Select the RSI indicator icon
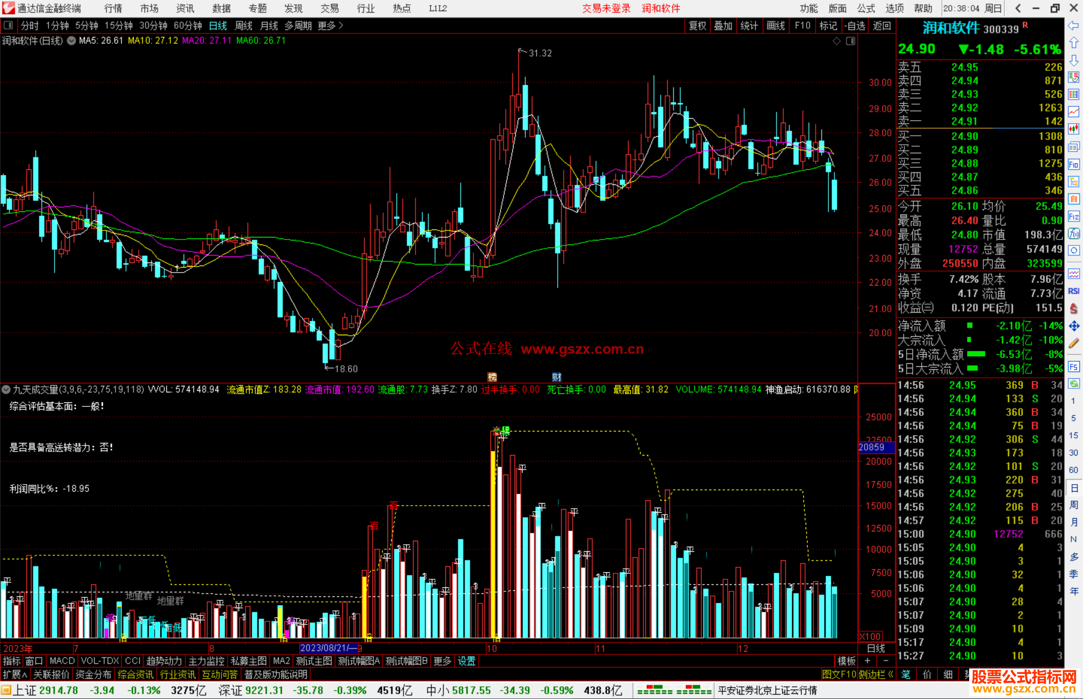 click(1073, 291)
